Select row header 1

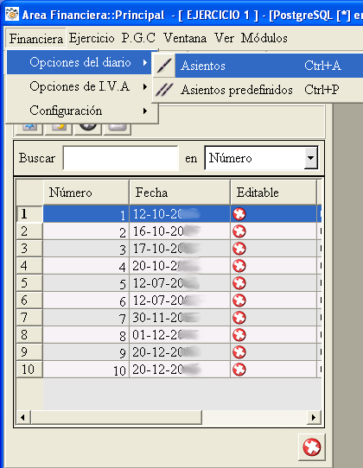(x=29, y=214)
